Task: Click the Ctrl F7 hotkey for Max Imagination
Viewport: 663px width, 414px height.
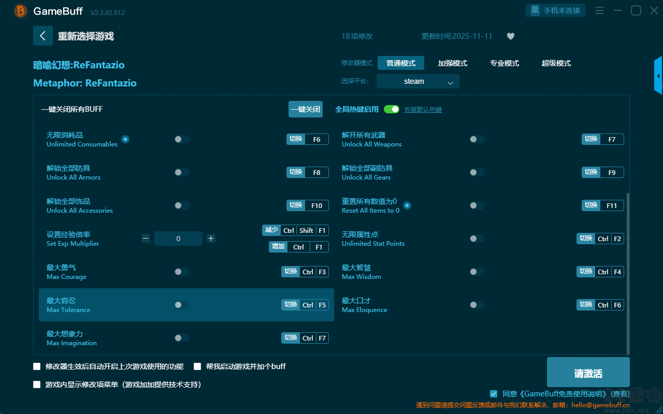Action: (305, 338)
